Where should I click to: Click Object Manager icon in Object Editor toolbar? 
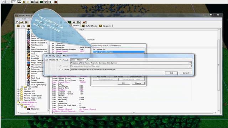tap(74, 22)
